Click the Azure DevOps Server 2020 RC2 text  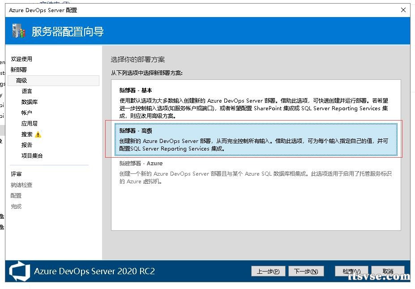pos(94,271)
